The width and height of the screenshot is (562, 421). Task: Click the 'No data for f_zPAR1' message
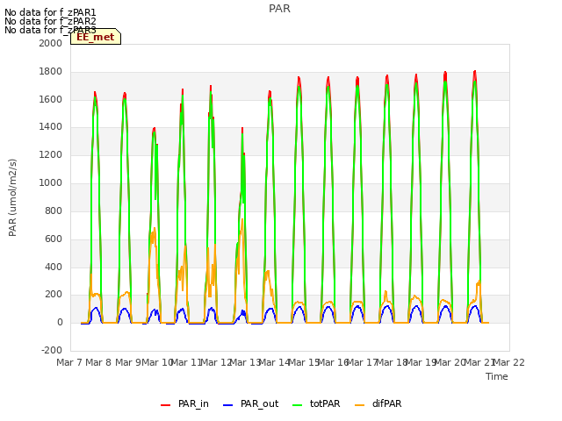click(x=50, y=12)
